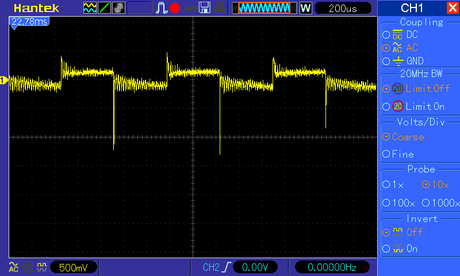Click the GND ground symbol icon

398,61
